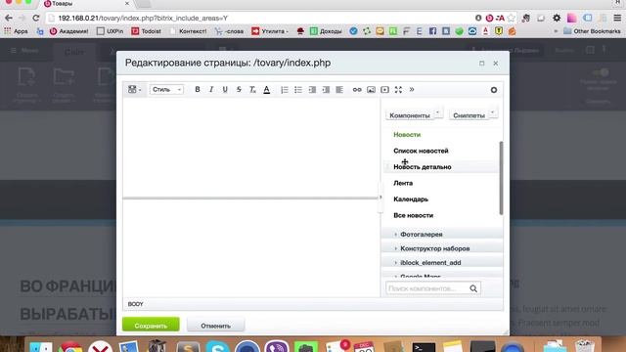Viewport: 626px width, 352px height.
Task: Open the text alignment option
Action: tap(339, 89)
